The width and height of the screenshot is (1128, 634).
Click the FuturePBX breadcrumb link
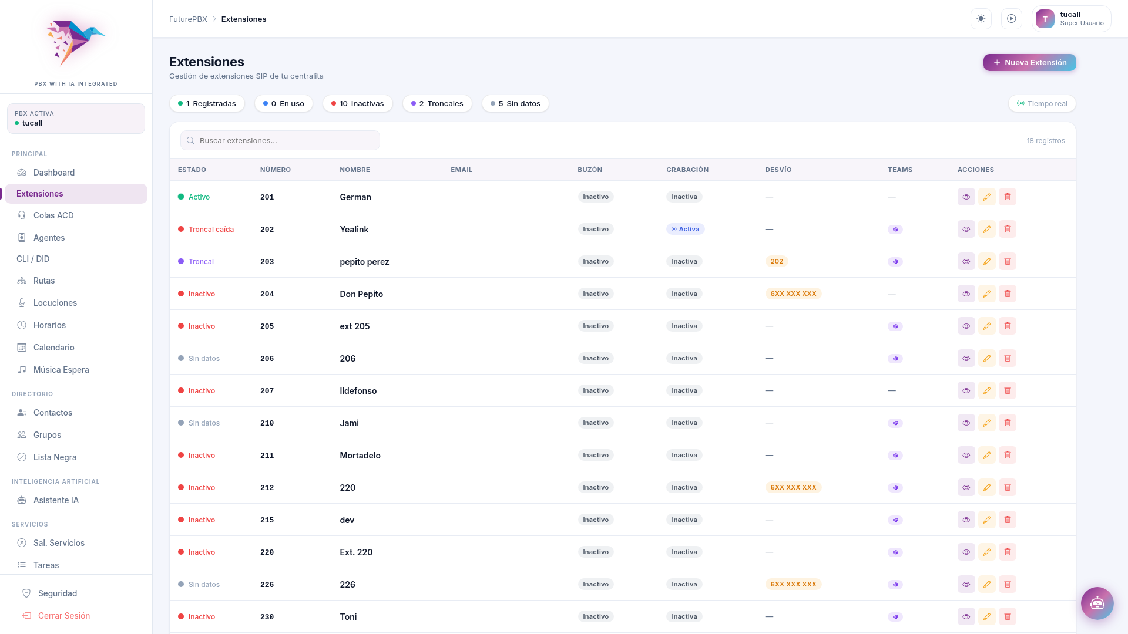click(188, 19)
